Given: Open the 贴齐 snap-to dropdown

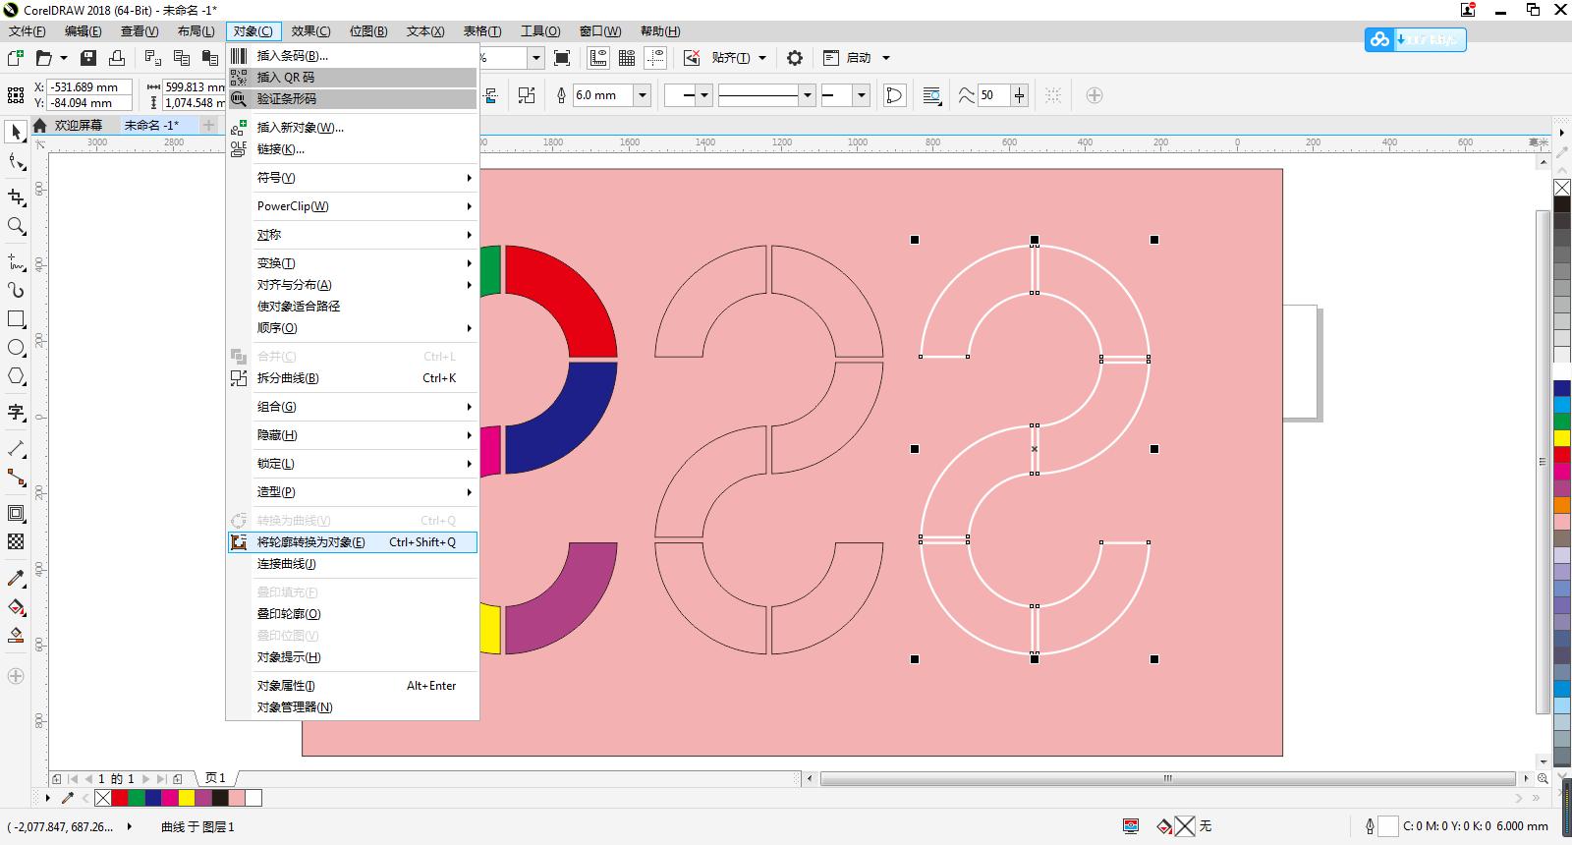Looking at the screenshot, I should pos(738,58).
